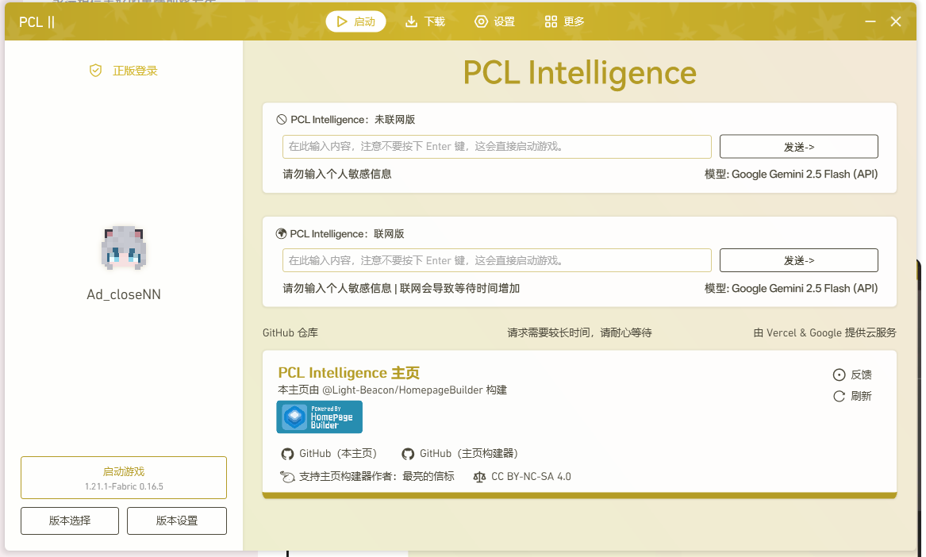
Task: Click the GitHub（本主页）icon
Action: pos(288,454)
